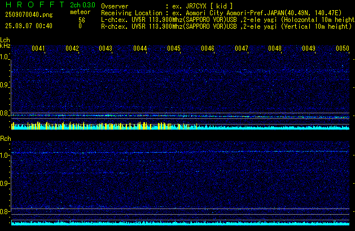Click the Lch 0.8 kHz axis label
Image resolution: width=355 pixels, height=231 pixels.
click(5, 113)
